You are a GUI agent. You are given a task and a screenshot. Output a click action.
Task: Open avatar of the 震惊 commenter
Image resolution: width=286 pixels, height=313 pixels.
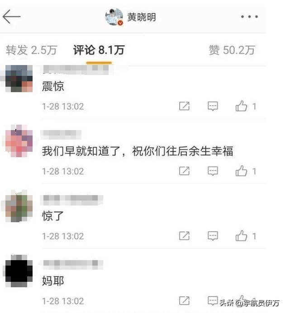coord(19,79)
